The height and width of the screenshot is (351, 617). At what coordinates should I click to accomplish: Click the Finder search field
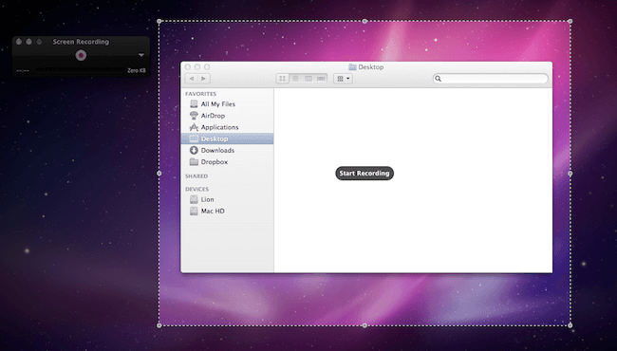[491, 79]
